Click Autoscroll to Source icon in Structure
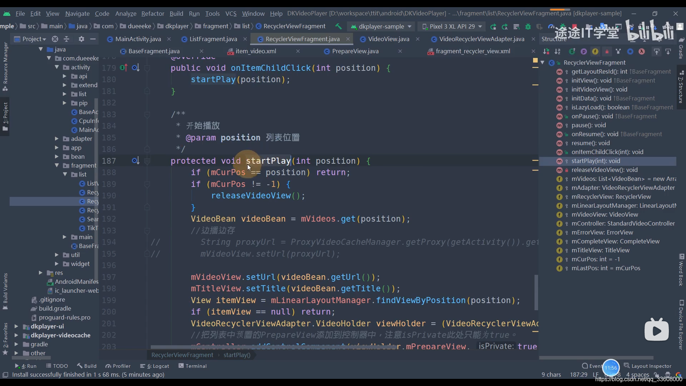Screen dimensions: 686x386 pos(657,51)
